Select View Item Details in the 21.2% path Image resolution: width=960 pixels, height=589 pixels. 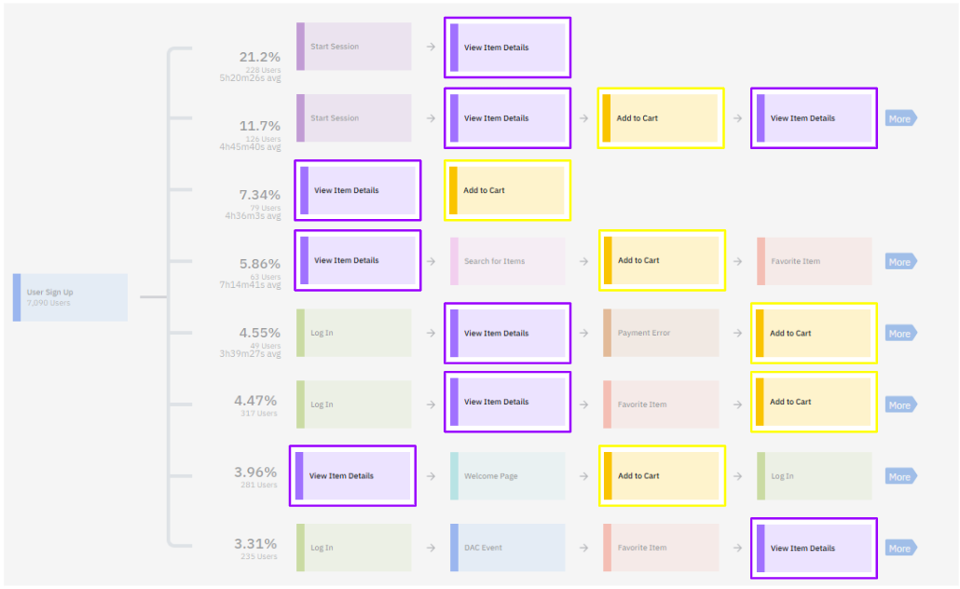coord(507,48)
